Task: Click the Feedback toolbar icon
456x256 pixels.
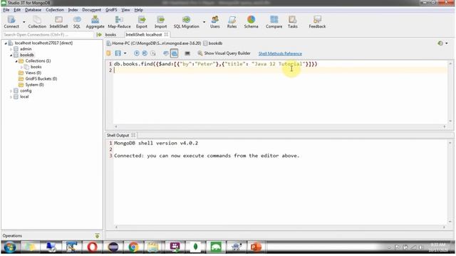Action: tap(317, 22)
